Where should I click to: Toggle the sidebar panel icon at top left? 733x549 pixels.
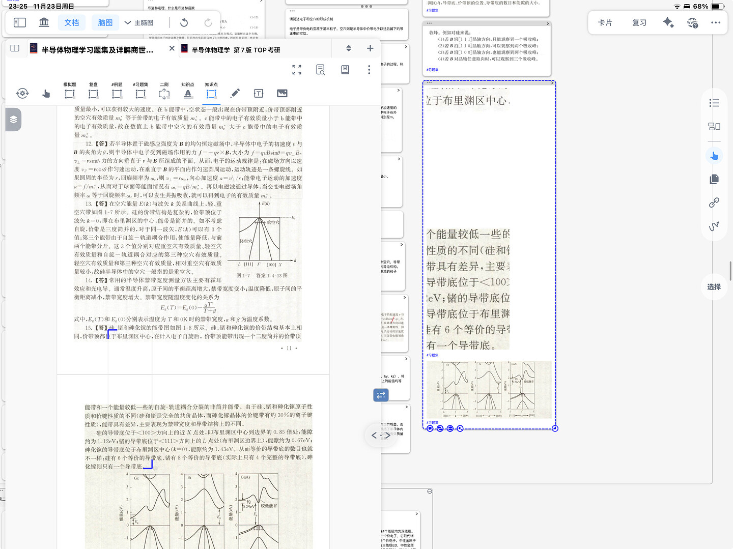click(19, 22)
